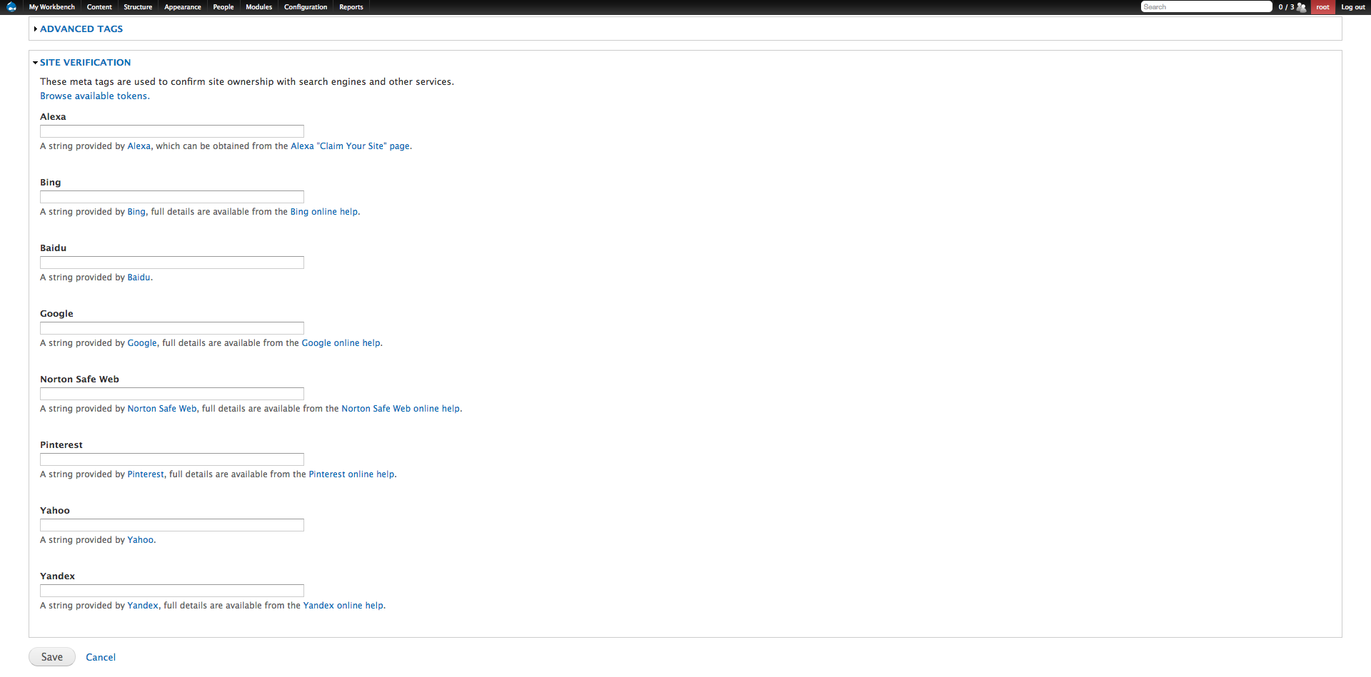The width and height of the screenshot is (1371, 677).
Task: Expand the Advanced Tags section
Action: [x=81, y=29]
